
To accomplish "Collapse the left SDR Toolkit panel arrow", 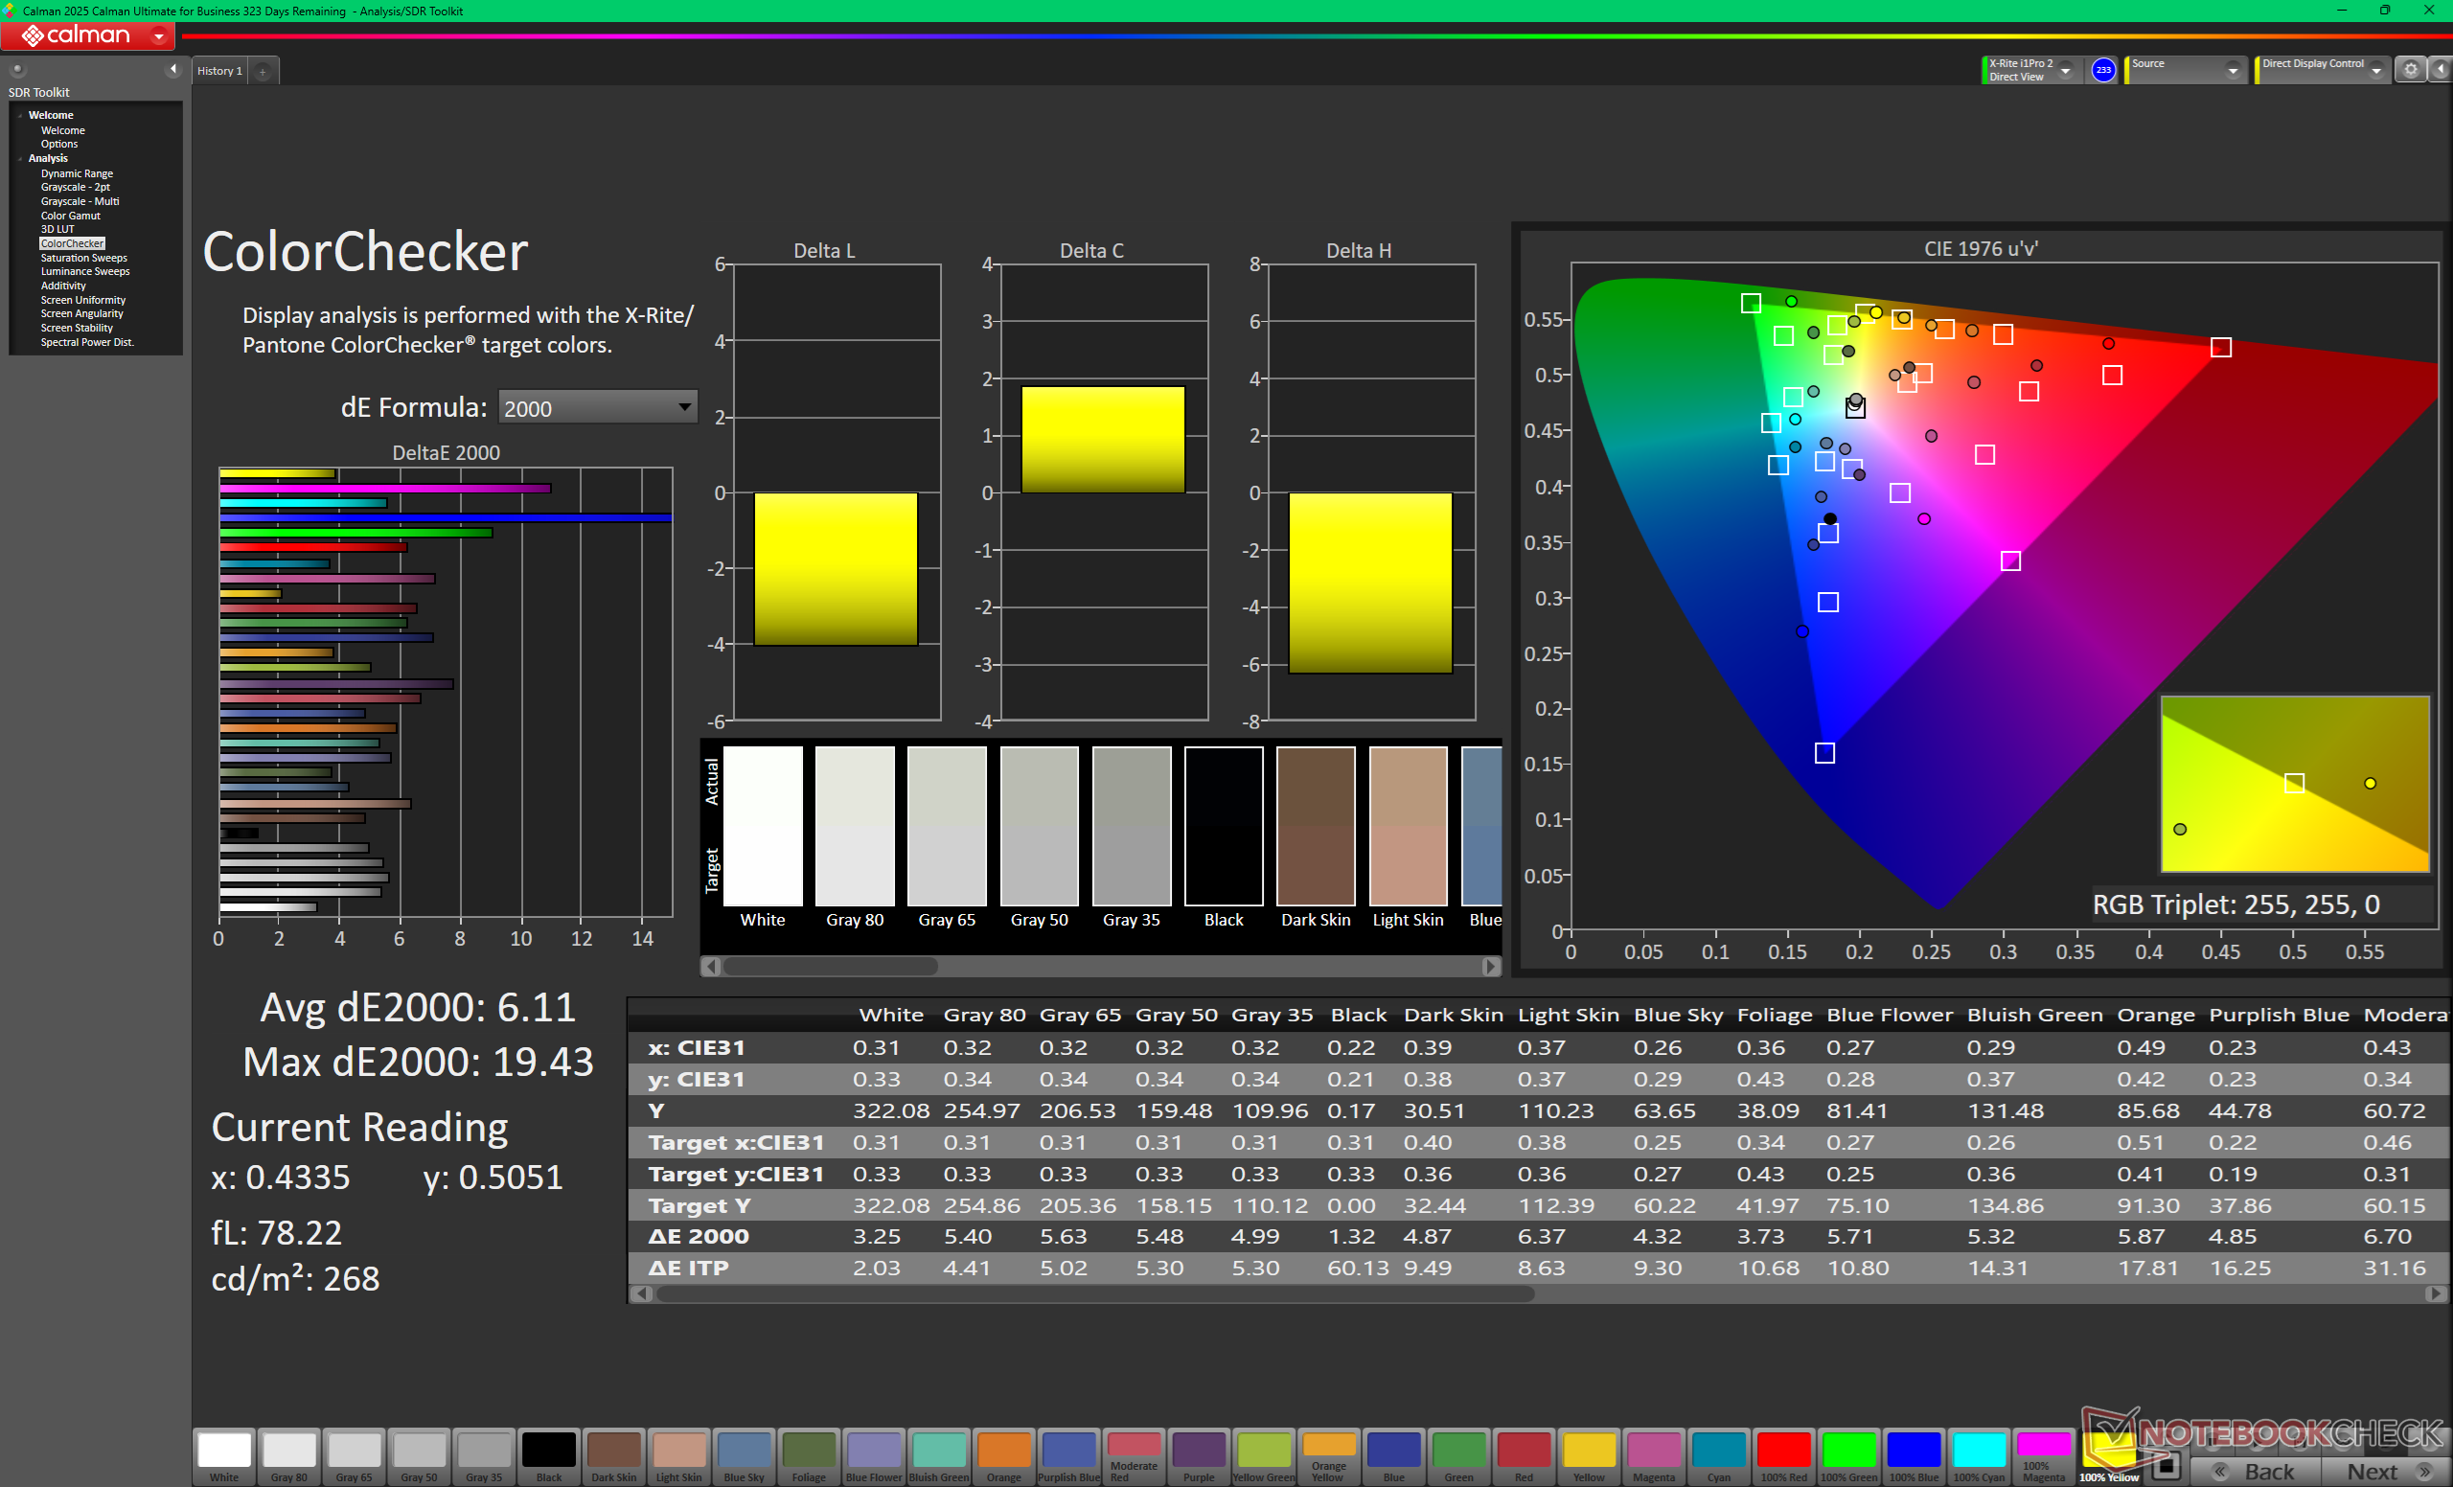I will [173, 69].
